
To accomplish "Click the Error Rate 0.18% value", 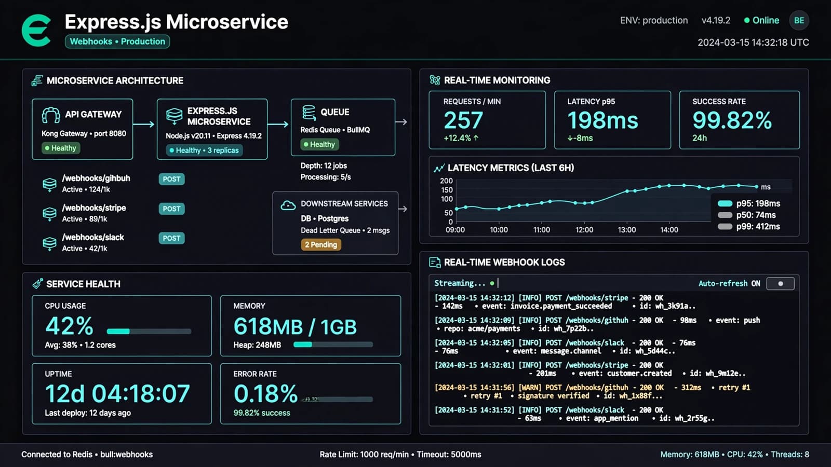I will 265,394.
